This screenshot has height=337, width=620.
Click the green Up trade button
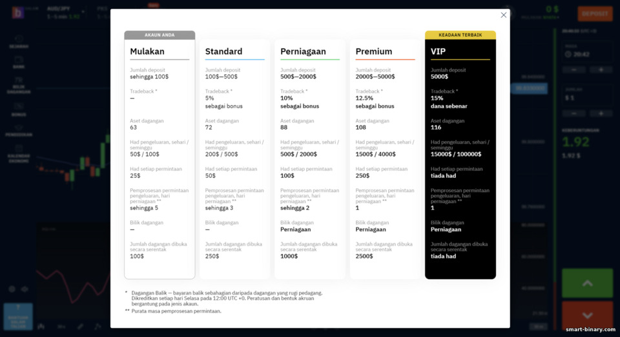click(x=588, y=283)
